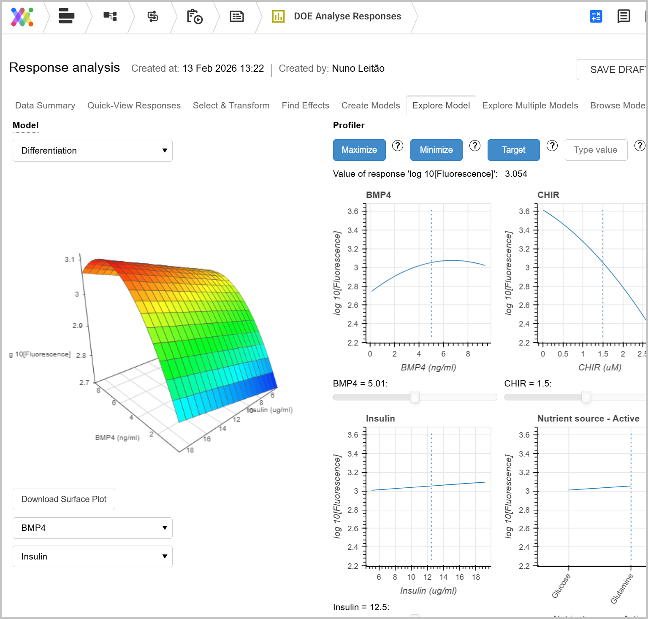The height and width of the screenshot is (619, 648).
Task: Expand the Differentiation model dropdown
Action: click(x=92, y=151)
